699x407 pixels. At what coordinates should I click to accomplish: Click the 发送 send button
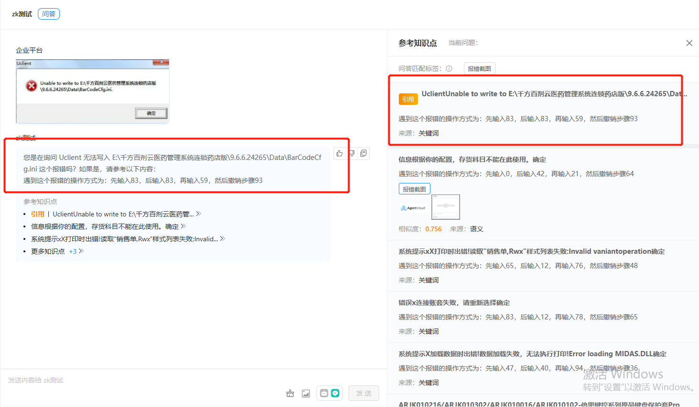[x=364, y=393]
